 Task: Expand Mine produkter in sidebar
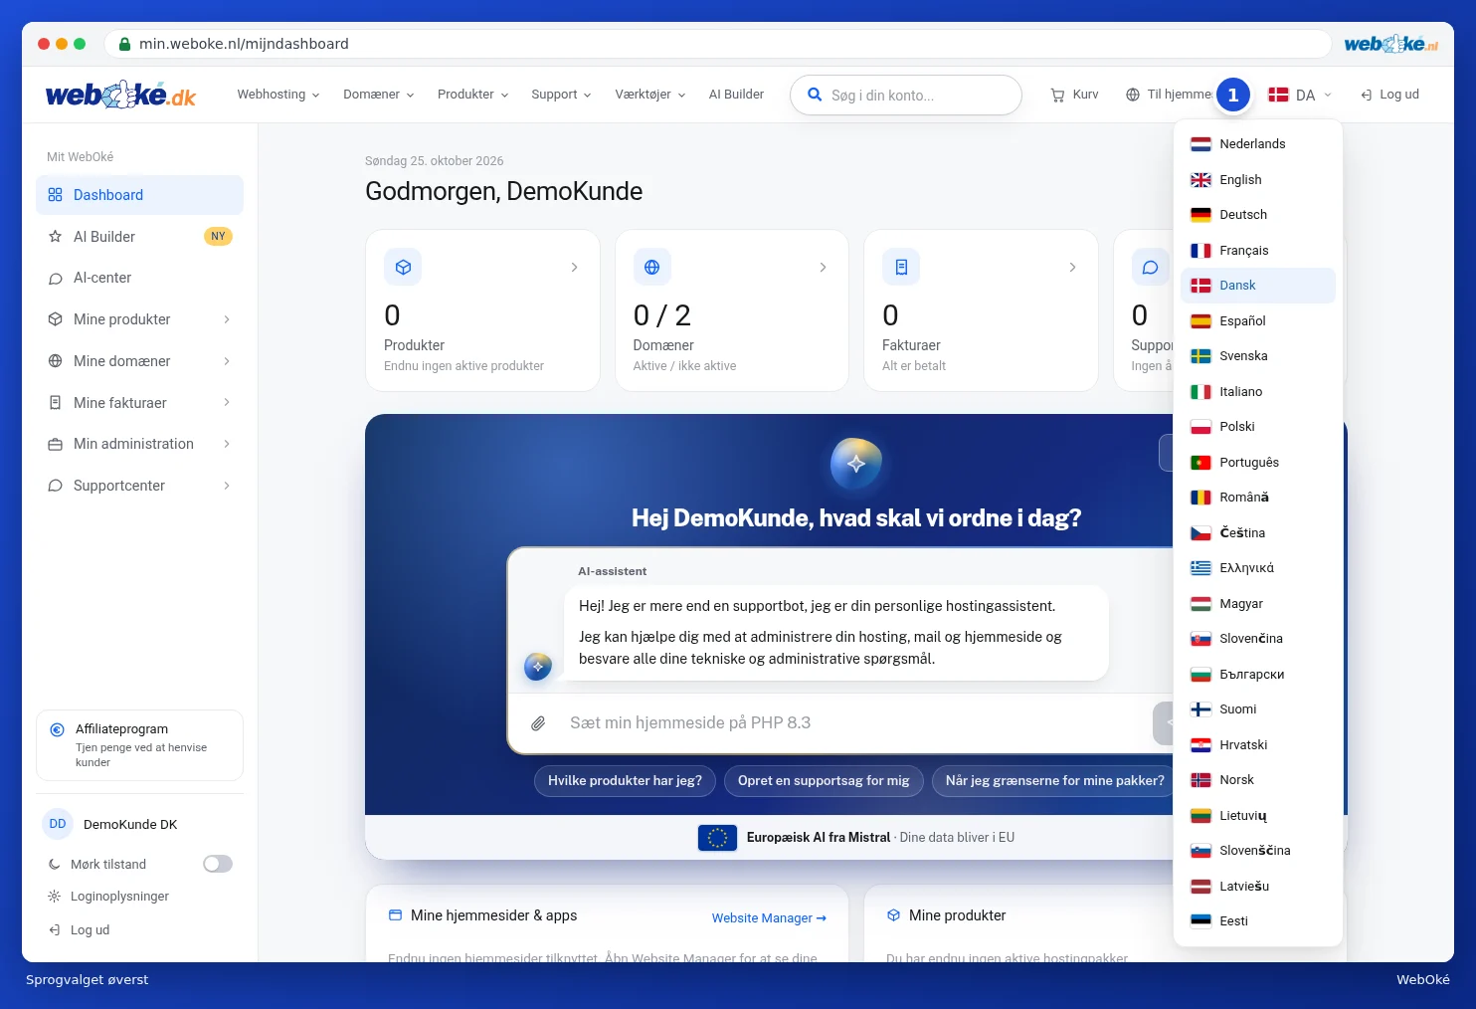[x=139, y=319]
